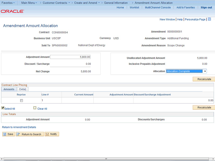Tick the Reprice checkbox for line 1
The image size is (215, 161).
point(21,100)
